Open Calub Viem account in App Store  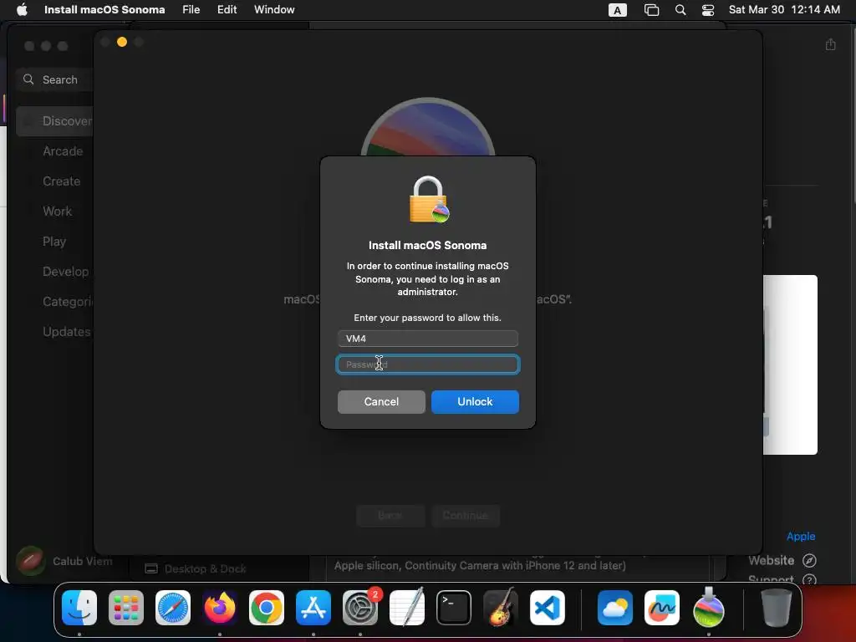coord(64,561)
